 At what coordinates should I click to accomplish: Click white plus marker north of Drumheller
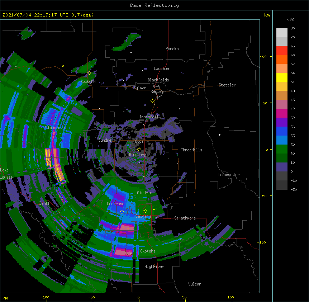(219, 135)
